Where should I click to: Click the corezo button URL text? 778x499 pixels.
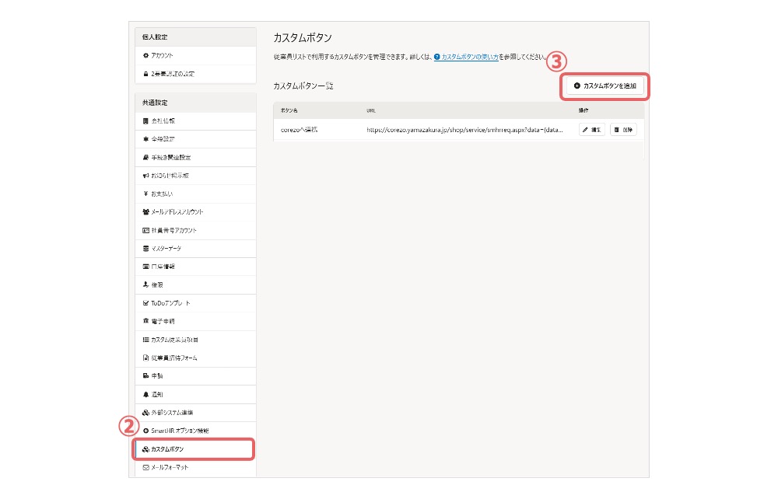click(464, 130)
